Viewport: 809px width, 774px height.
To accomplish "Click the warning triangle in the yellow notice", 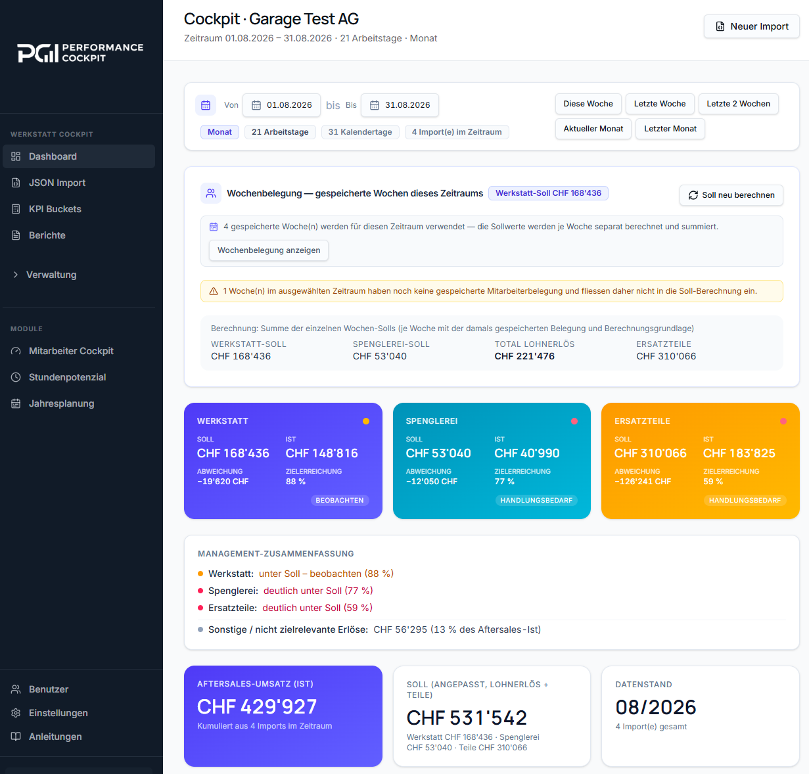I will point(214,291).
